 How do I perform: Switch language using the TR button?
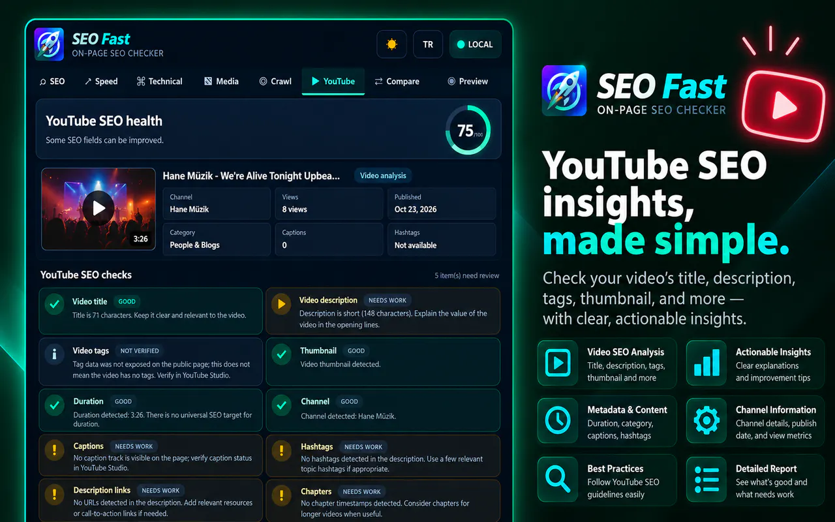click(x=428, y=44)
